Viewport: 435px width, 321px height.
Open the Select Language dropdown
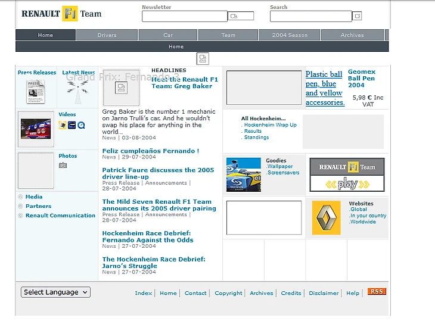tap(55, 292)
